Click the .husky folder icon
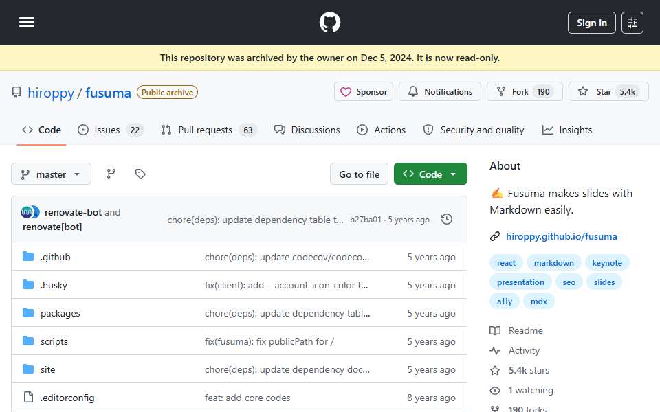Image resolution: width=660 pixels, height=412 pixels. (x=28, y=284)
